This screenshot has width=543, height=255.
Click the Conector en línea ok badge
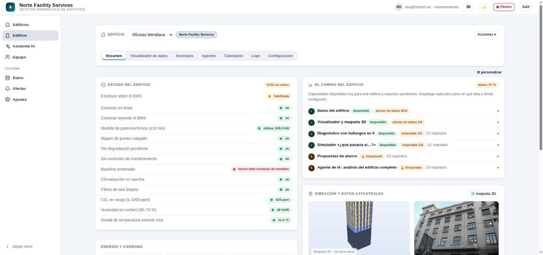(x=284, y=108)
